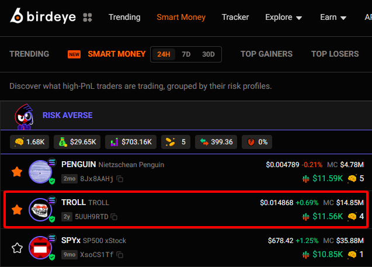Click the candlestick icon beside $11.59K

(x=306, y=179)
